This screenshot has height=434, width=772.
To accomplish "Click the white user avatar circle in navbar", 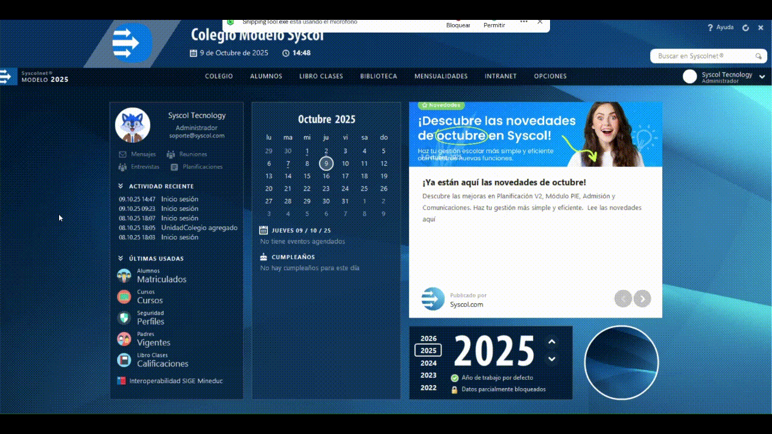I will point(689,77).
